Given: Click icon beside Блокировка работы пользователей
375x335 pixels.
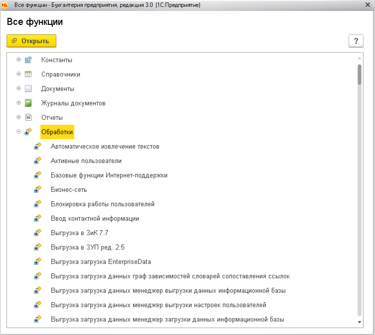Looking at the screenshot, I should [x=37, y=204].
